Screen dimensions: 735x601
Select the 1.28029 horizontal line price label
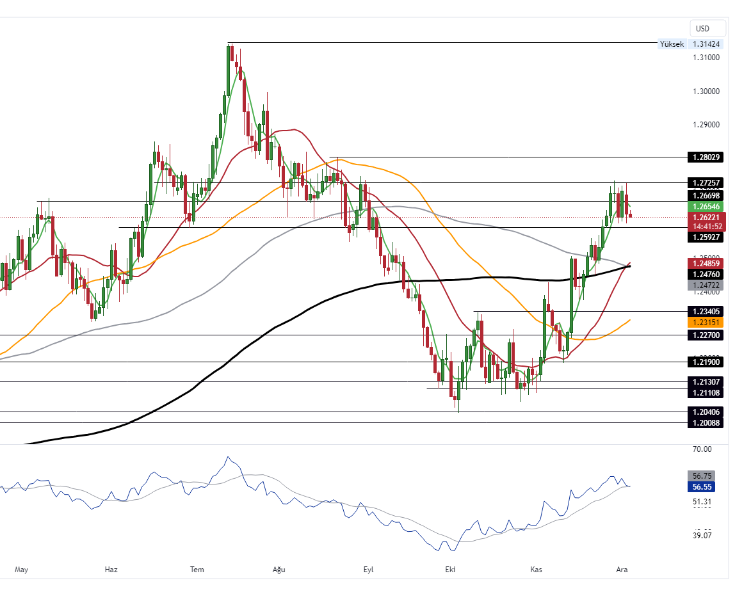pos(705,157)
